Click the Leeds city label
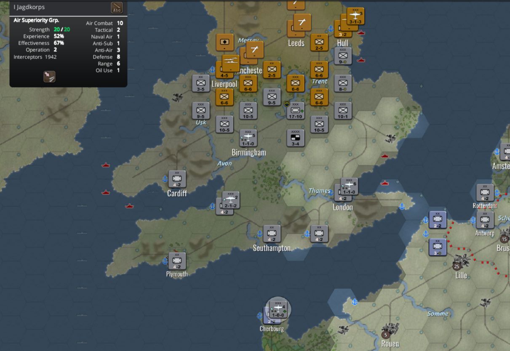510x351 pixels. pos(296,43)
